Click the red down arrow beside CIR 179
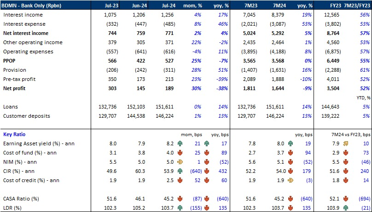The height and width of the screenshot is (212, 372). pyautogui.click(x=291, y=171)
